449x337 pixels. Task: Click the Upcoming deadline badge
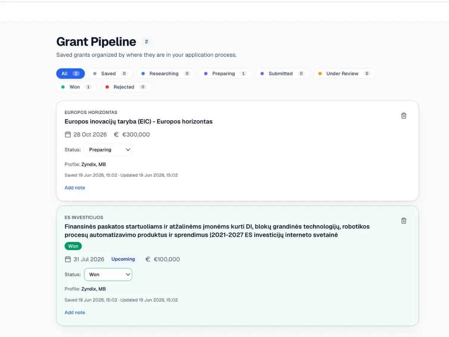point(123,259)
